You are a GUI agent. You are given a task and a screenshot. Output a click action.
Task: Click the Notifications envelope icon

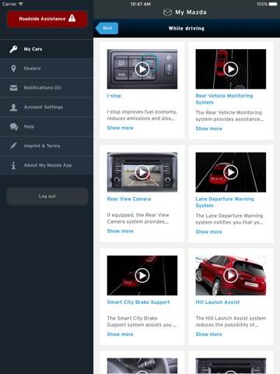click(13, 88)
